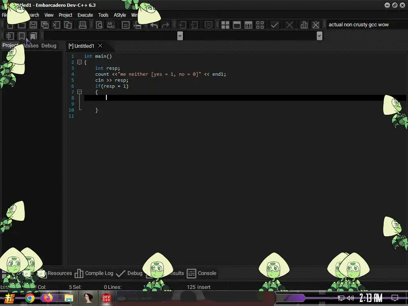Click the Save All toolbar icon
Viewport: 408px width, 306px height.
[45, 25]
